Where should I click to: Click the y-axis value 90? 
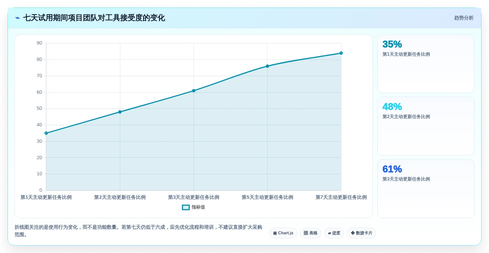39,43
